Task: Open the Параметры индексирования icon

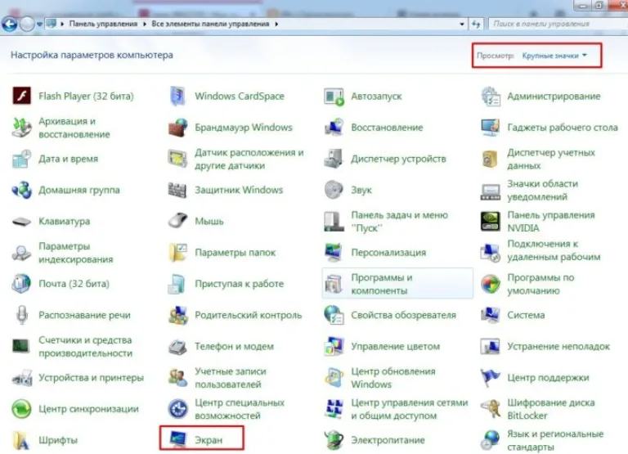Action: 21,253
